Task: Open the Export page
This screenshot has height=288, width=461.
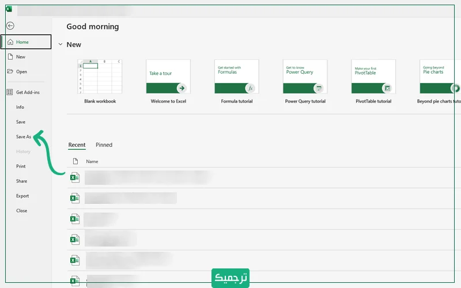Action: click(22, 196)
